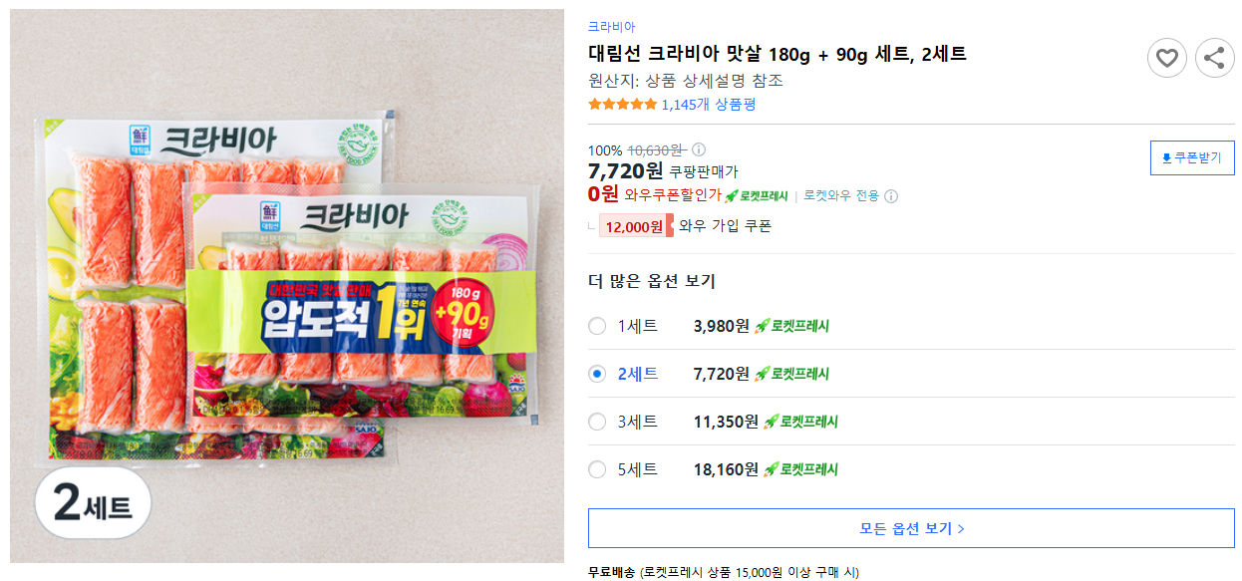Select the 1세트 radio button

[x=598, y=325]
